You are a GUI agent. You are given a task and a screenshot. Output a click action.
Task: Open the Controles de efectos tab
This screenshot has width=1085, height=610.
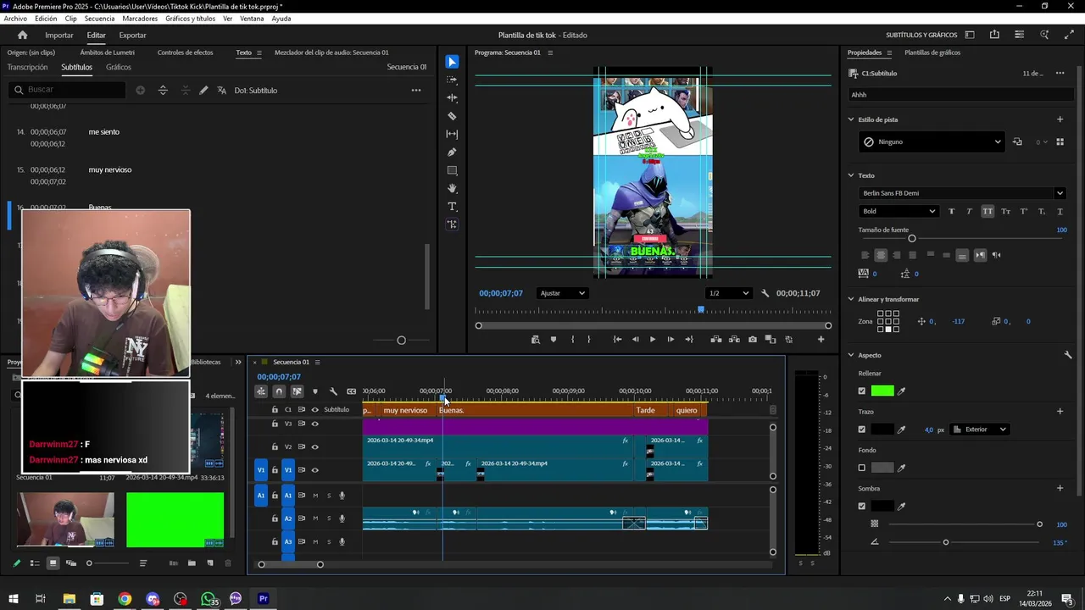pyautogui.click(x=185, y=53)
